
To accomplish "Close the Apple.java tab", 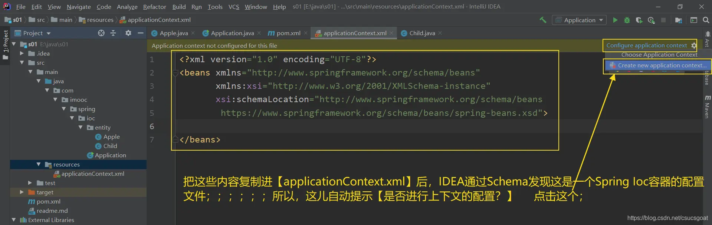I will click(193, 33).
